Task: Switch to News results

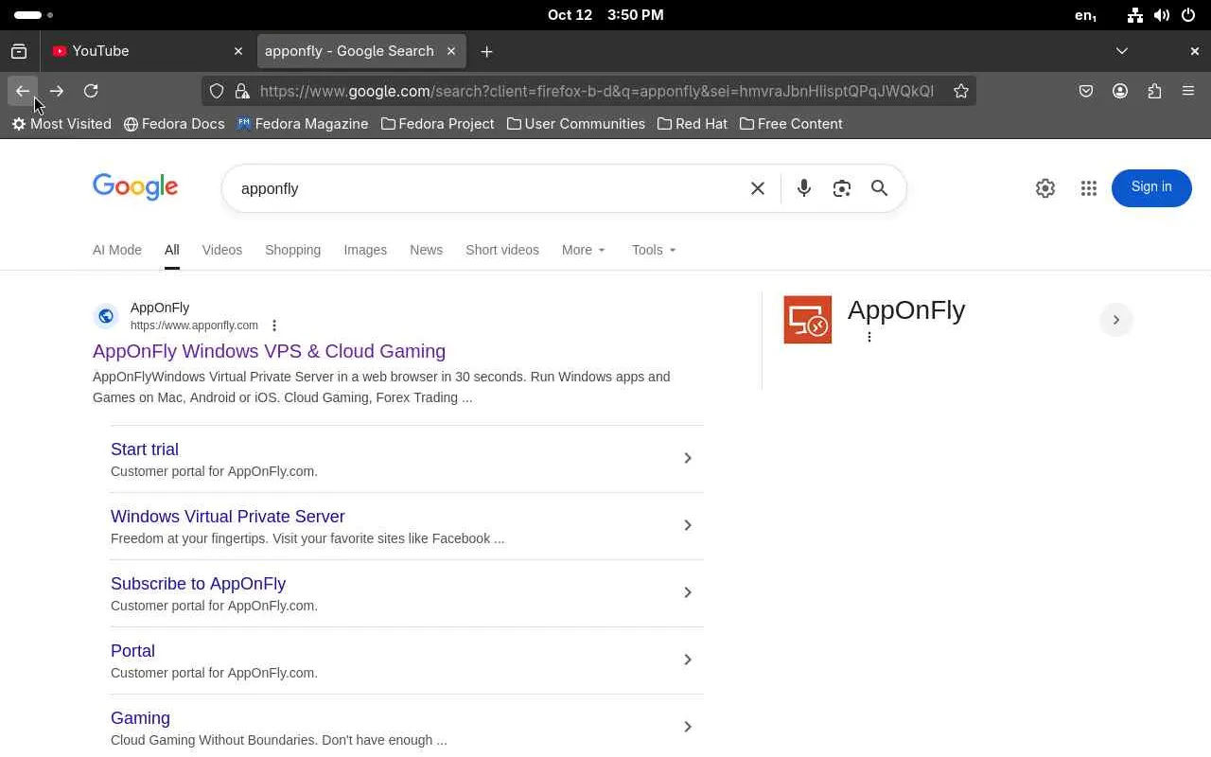Action: coord(427,250)
